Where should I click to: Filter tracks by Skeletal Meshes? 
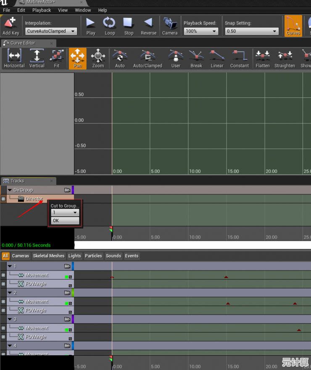[49, 256]
